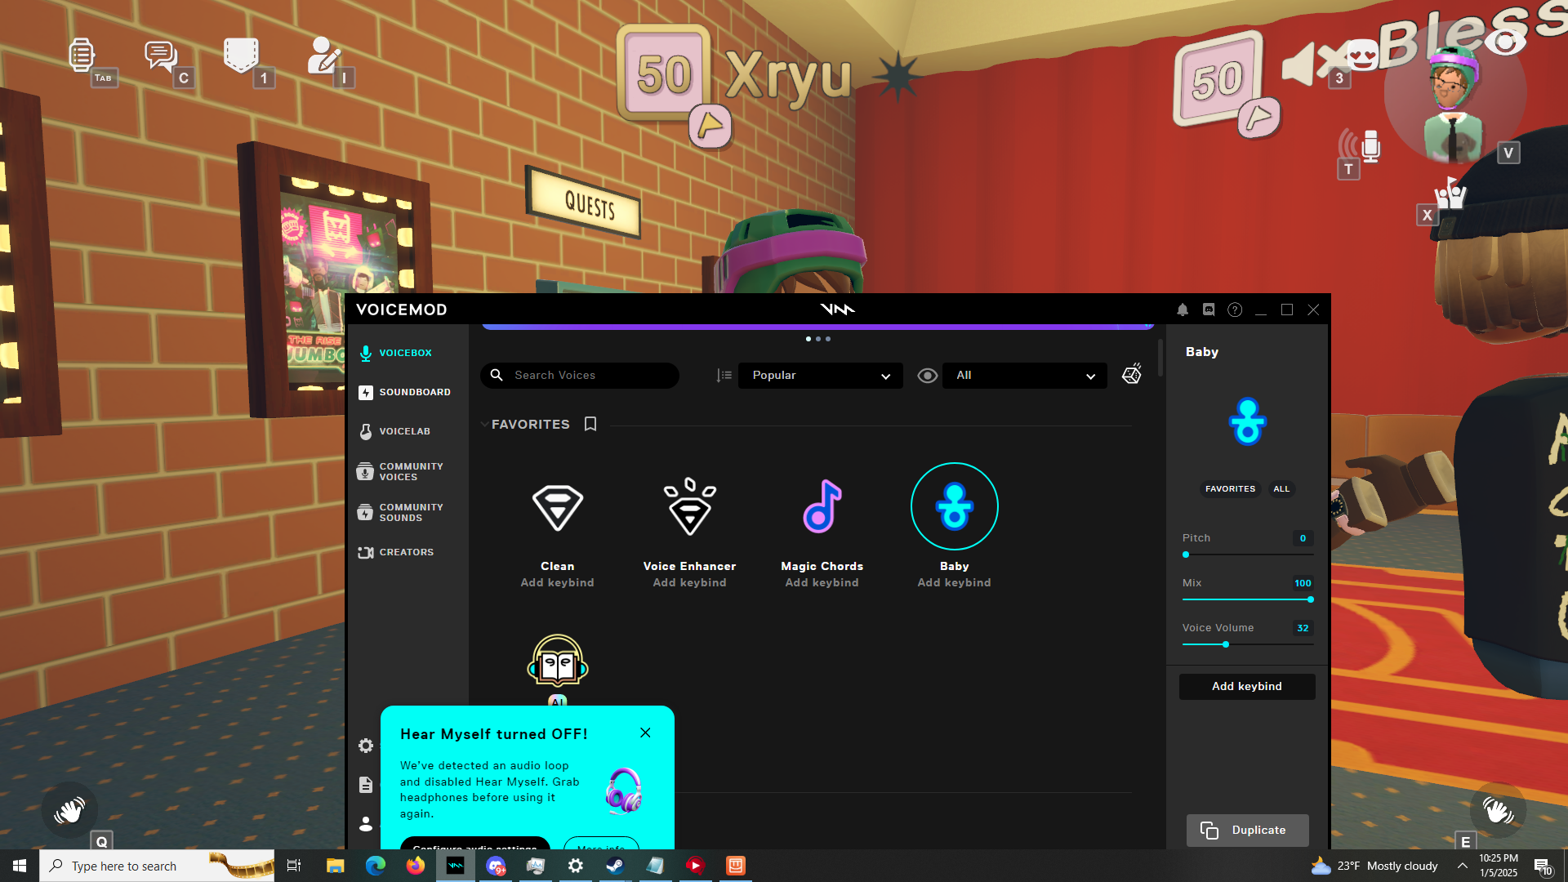Open Voicemod help question mark
Image resolution: width=1568 pixels, height=882 pixels.
1235,310
